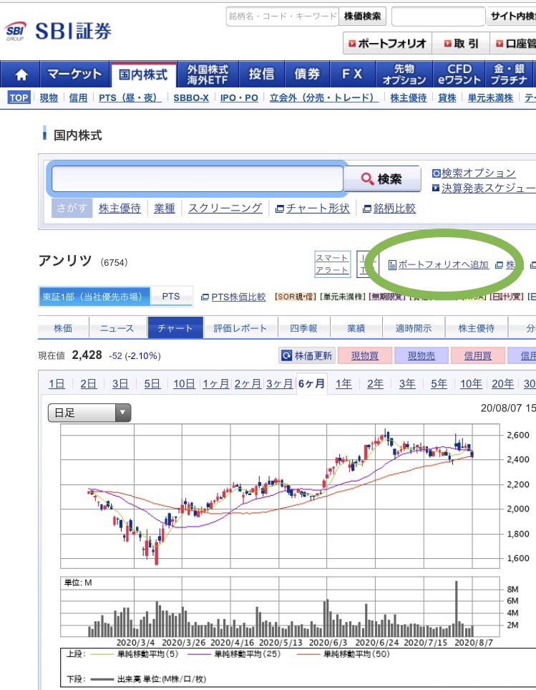Open the FX menu
This screenshot has height=690, width=536.
352,75
